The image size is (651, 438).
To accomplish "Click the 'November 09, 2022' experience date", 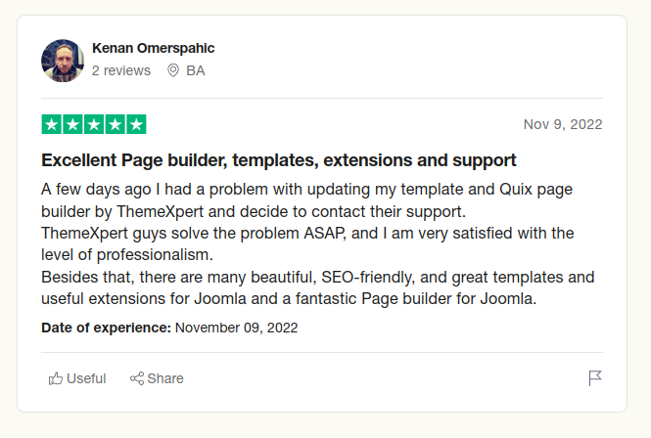I will point(237,328).
